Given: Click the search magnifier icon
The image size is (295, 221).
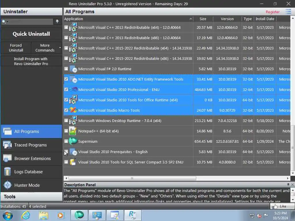Looking at the screenshot, I should tap(3, 22).
